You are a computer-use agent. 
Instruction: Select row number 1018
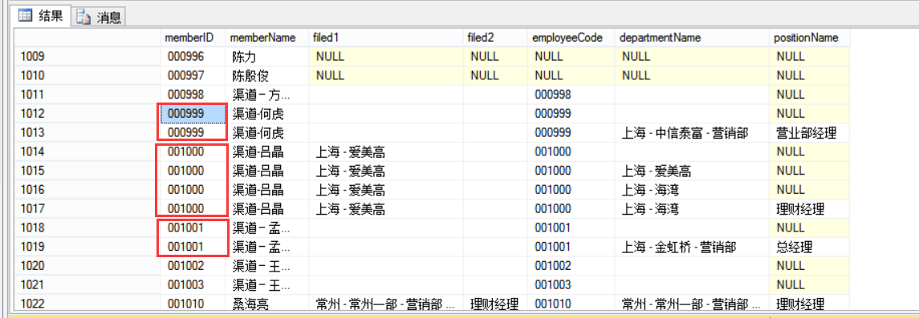click(87, 227)
